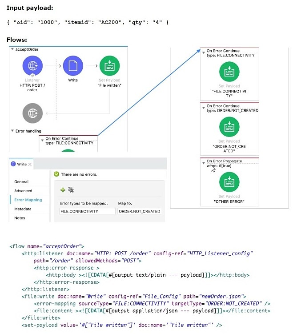Open the Advanced settings tab

[23, 191]
